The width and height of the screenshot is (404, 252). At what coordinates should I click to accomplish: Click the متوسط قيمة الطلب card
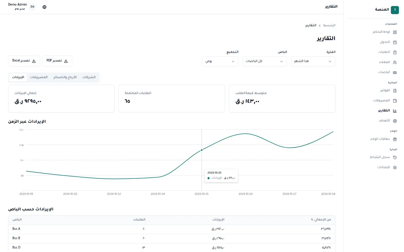pos(282,99)
